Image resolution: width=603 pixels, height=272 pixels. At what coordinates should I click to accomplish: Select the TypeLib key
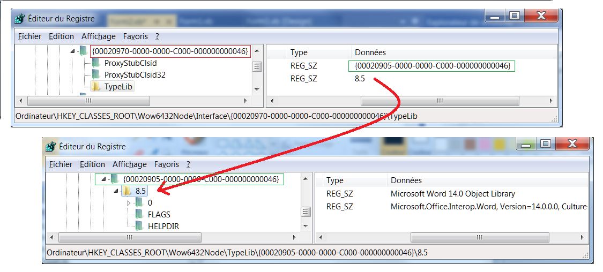click(x=118, y=87)
